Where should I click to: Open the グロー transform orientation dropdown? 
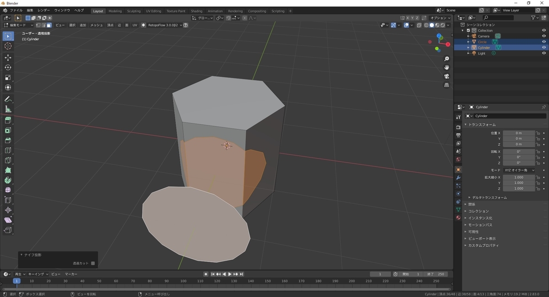click(202, 18)
